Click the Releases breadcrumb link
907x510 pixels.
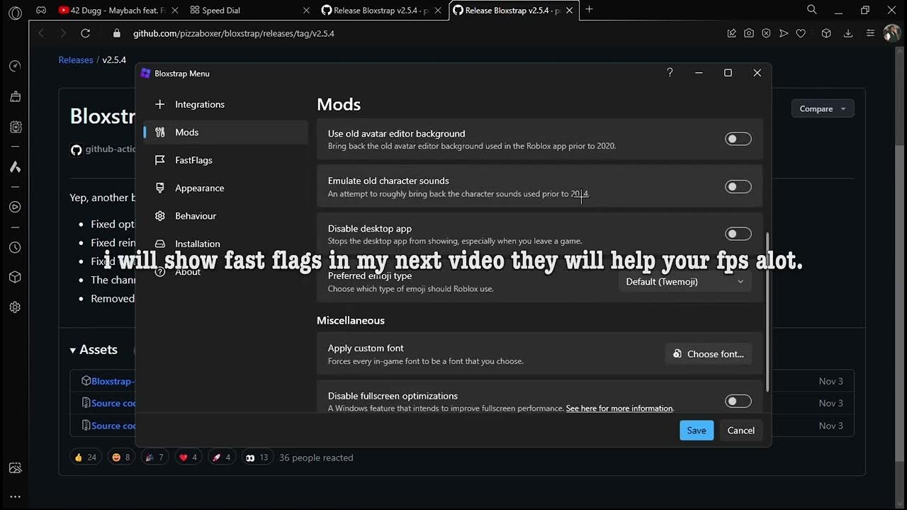point(76,59)
